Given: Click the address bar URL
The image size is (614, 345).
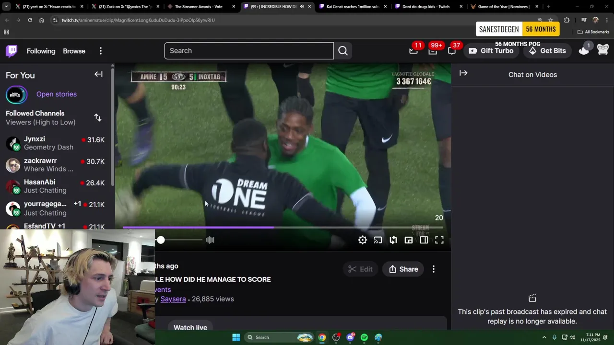Looking at the screenshot, I should tap(138, 20).
